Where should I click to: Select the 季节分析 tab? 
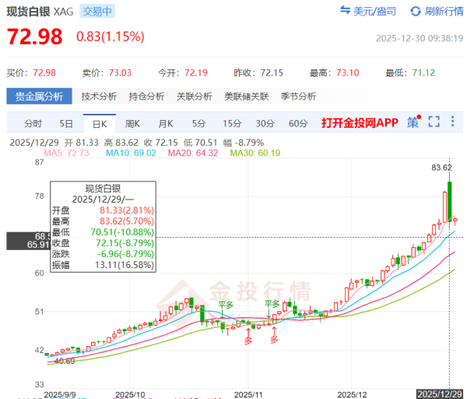[x=298, y=97]
